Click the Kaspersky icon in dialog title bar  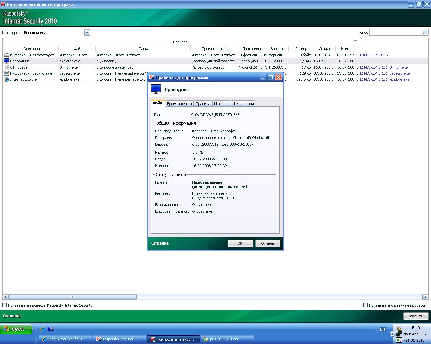pos(152,77)
